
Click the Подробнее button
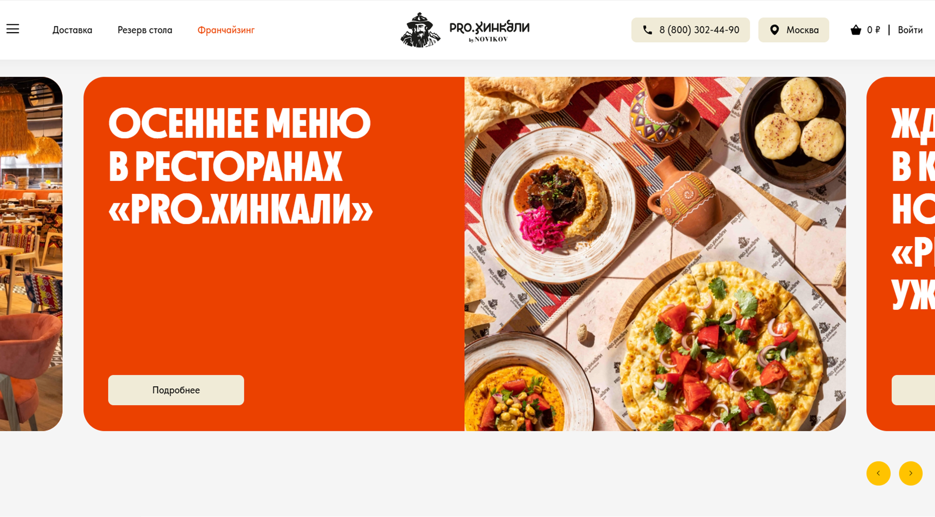tap(176, 390)
